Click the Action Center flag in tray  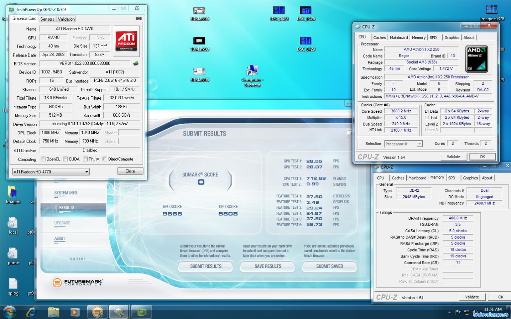tap(458, 312)
